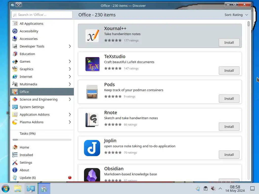This screenshot has width=259, height=194.
Task: Click the taskbar clock 08:58
Action: [235, 187]
